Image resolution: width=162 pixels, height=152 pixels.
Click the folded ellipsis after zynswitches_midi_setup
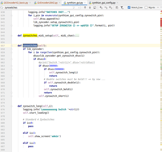(77, 36)
